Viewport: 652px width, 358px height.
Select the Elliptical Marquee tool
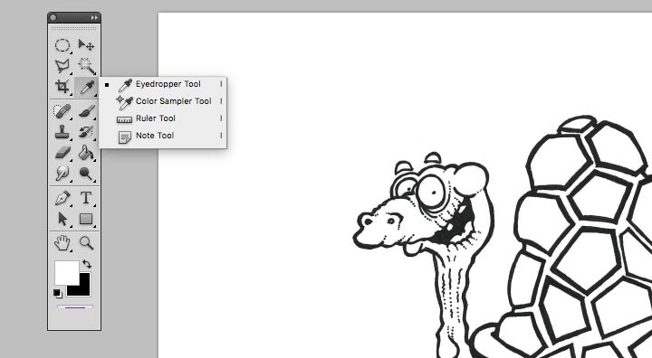(x=62, y=45)
